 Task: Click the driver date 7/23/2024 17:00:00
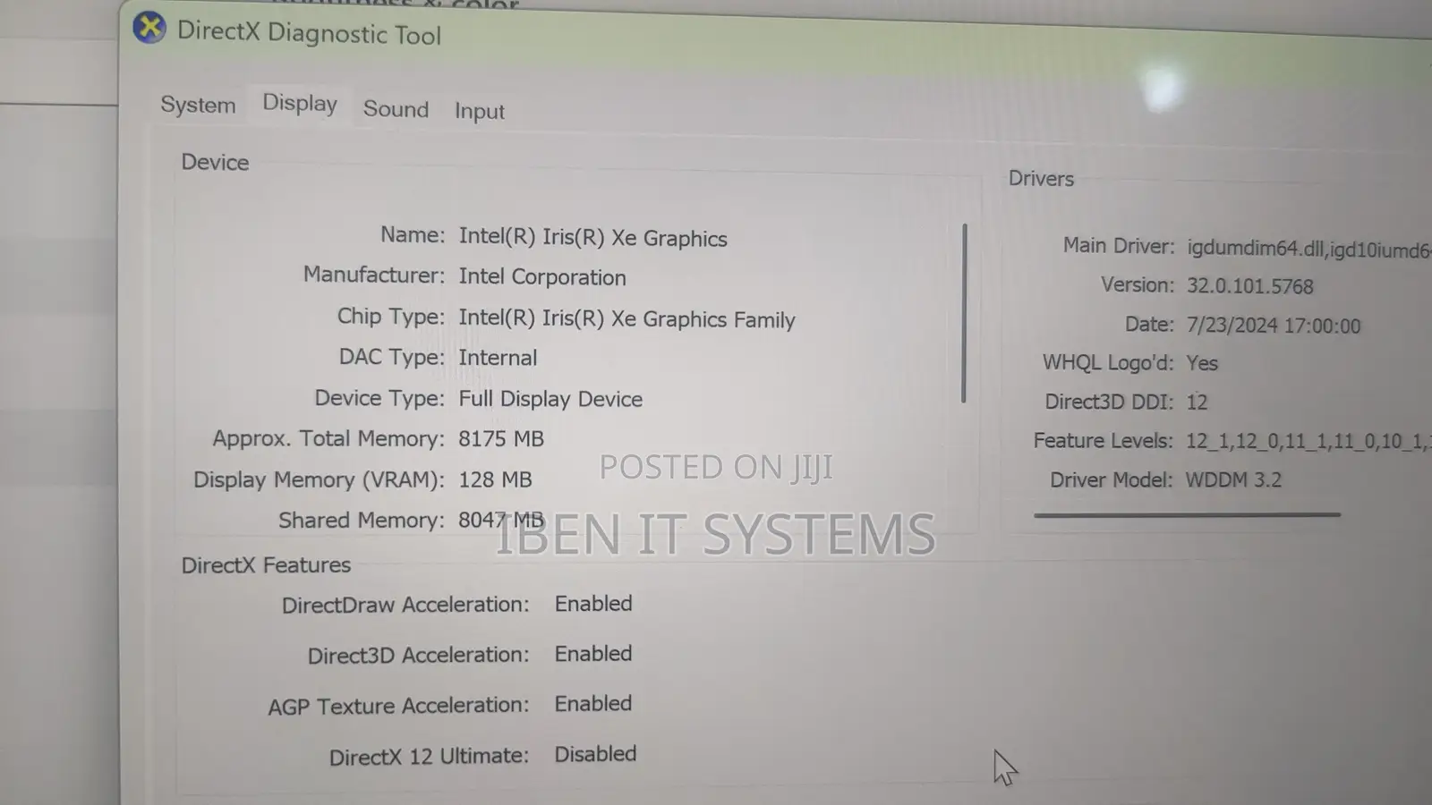pos(1273,326)
